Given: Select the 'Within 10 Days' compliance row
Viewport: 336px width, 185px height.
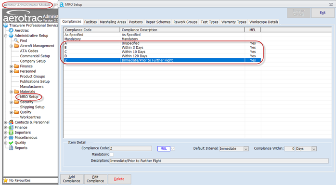Looking at the screenshot, I should tap(162, 52).
